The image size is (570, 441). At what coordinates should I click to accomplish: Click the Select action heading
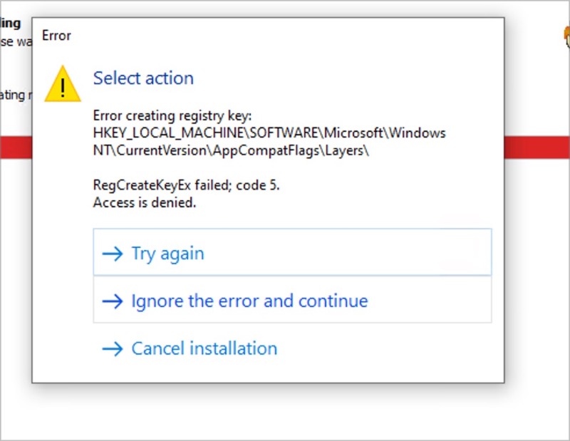coord(143,78)
